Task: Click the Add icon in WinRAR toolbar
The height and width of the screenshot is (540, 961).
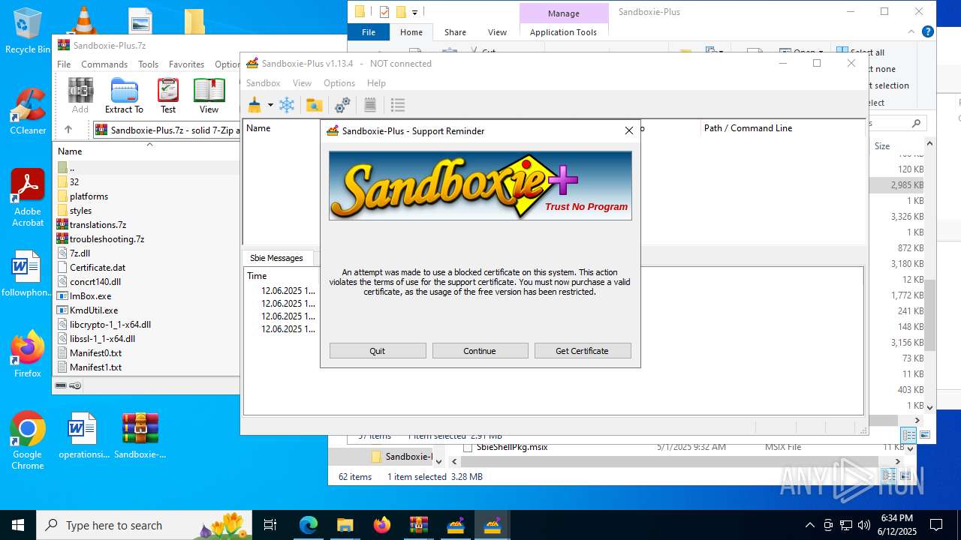Action: (x=80, y=96)
